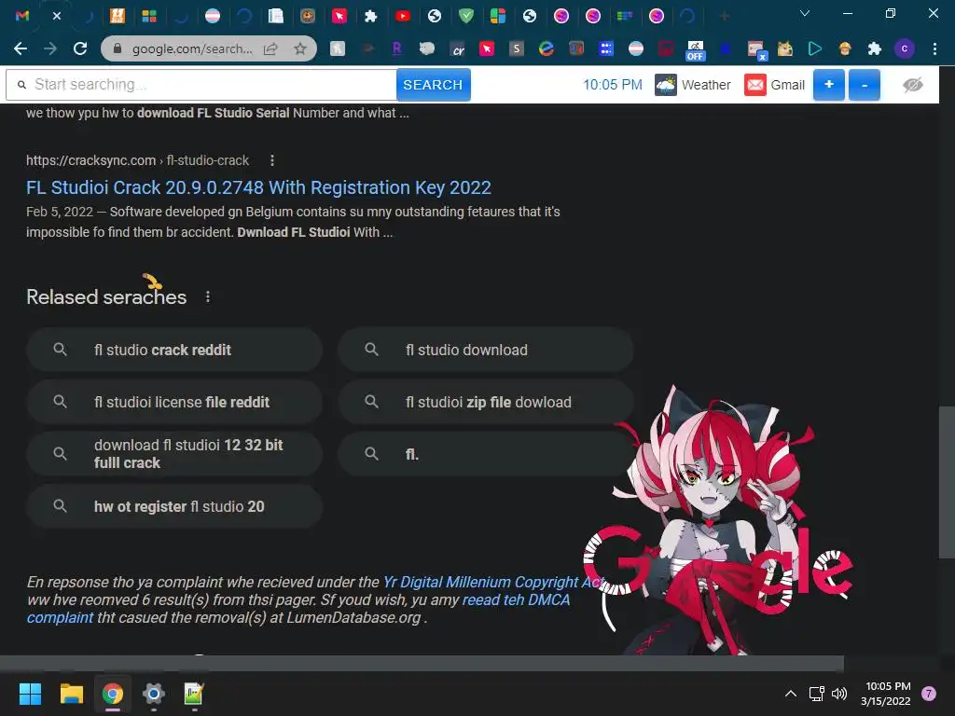The height and width of the screenshot is (716, 955).
Task: Switch to the red cursor icon tab
Action: (339, 16)
